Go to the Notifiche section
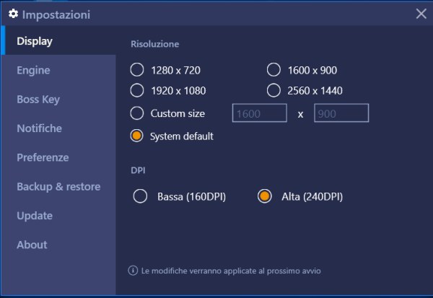 coord(39,128)
